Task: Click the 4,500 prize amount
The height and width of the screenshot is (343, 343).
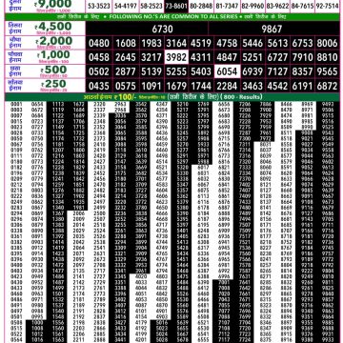Action: coord(53,27)
